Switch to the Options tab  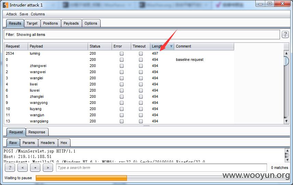point(91,23)
